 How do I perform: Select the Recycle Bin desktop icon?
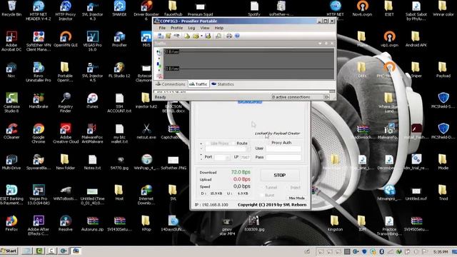point(11,9)
